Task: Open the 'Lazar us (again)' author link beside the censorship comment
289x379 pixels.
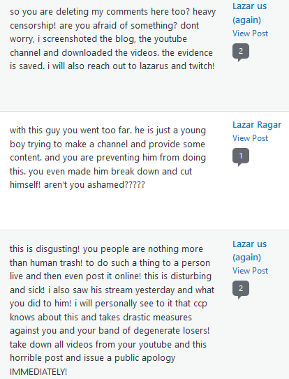Action: 250,13
